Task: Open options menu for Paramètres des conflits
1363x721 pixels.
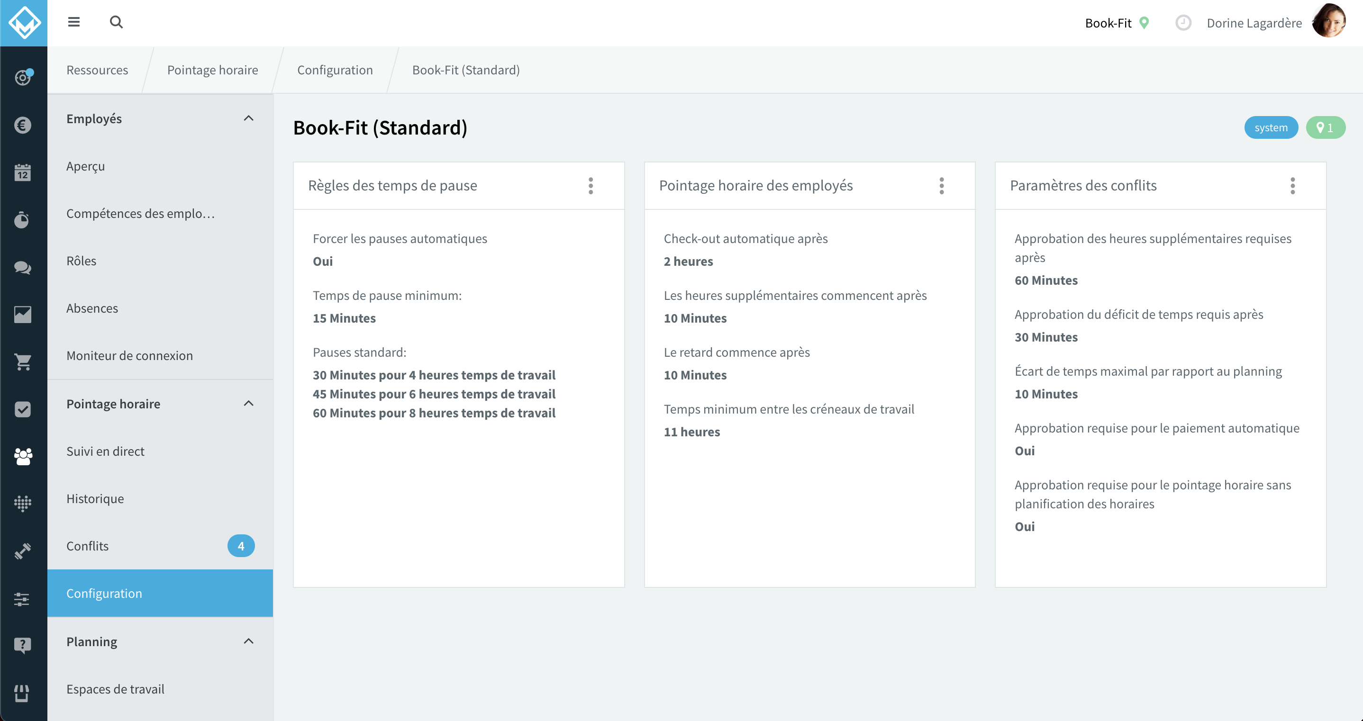Action: (1293, 186)
